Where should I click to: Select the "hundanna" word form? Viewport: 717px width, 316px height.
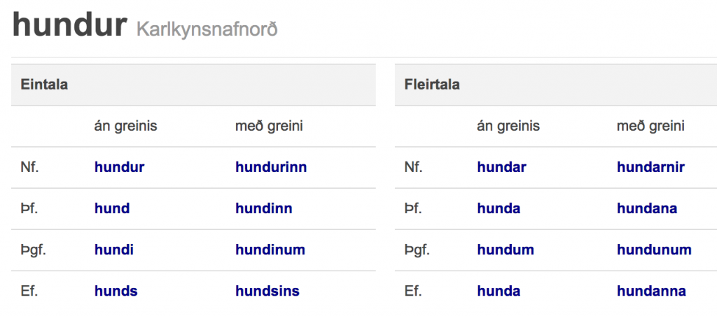(651, 292)
